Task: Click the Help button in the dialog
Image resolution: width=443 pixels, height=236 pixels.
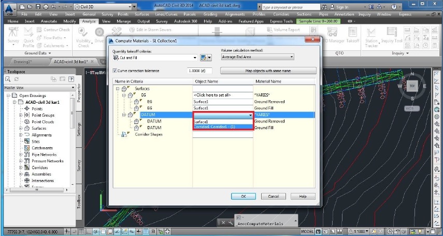Action: pos(303,197)
